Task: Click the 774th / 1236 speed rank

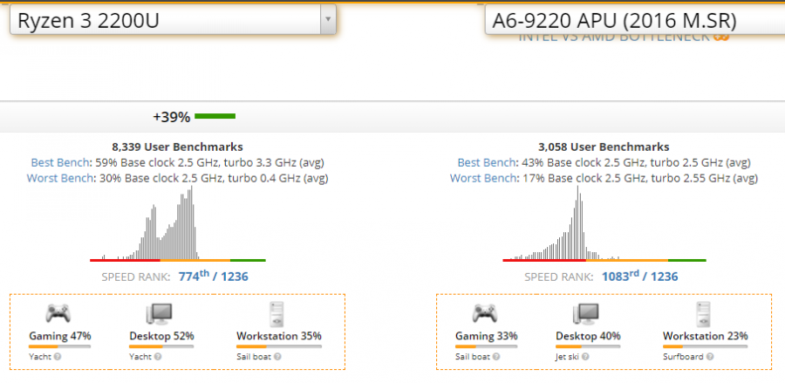Action: click(x=214, y=277)
